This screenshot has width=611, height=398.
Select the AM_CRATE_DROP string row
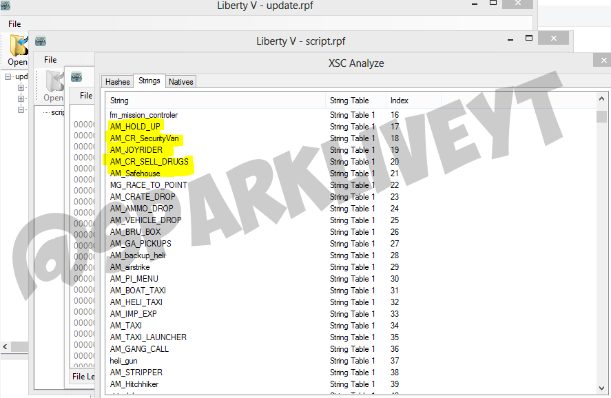click(x=351, y=197)
